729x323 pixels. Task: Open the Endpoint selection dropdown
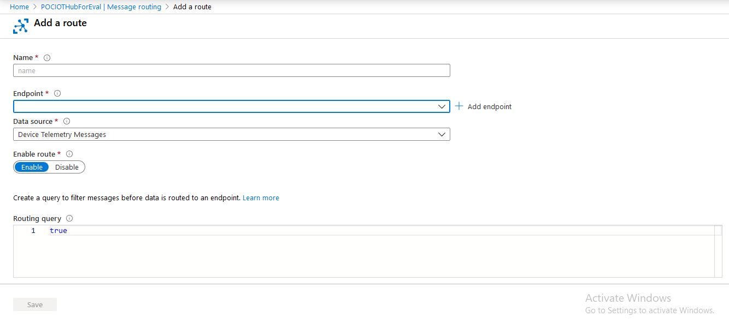(232, 106)
